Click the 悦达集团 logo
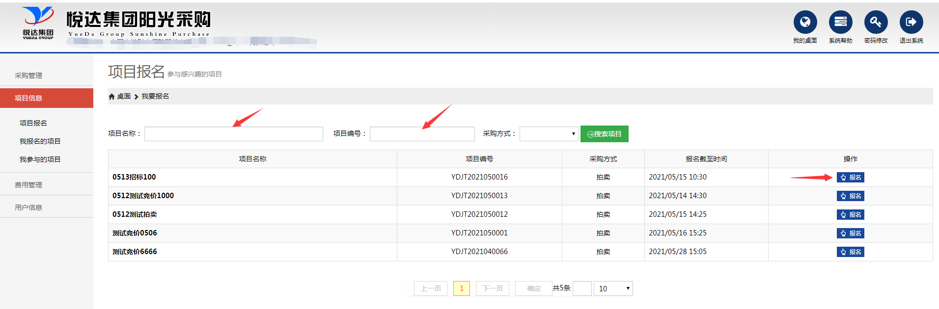Viewport: 939px width, 309px height. 38,23
